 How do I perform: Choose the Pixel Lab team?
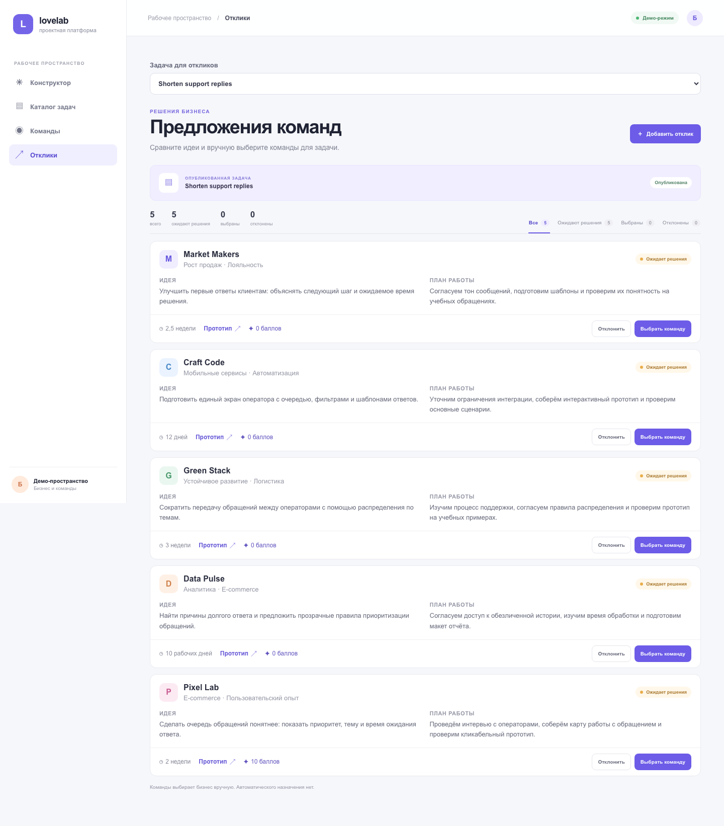coord(663,762)
